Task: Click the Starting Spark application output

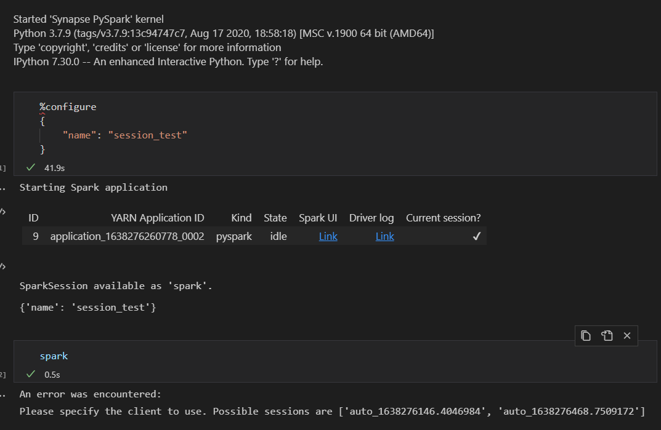Action: pyautogui.click(x=94, y=188)
